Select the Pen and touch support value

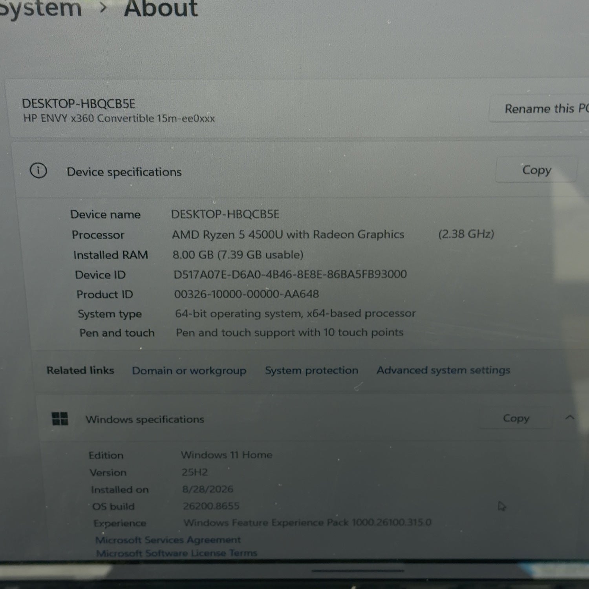coord(289,332)
